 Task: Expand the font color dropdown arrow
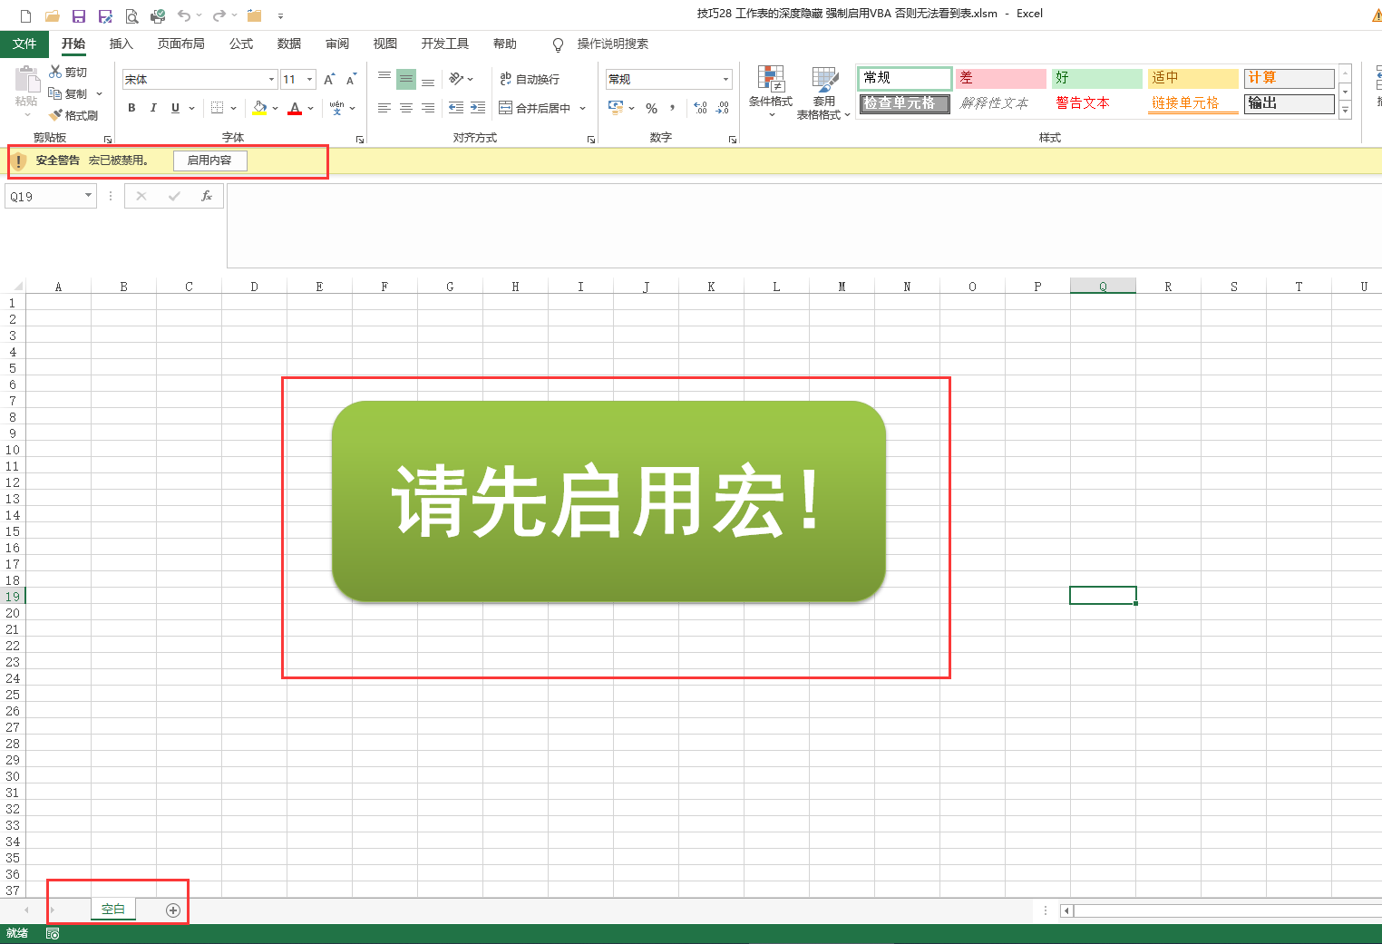[x=311, y=108]
